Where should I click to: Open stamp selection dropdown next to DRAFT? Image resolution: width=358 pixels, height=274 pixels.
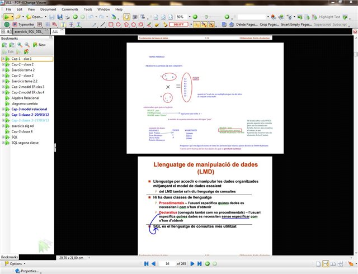tap(191, 24)
